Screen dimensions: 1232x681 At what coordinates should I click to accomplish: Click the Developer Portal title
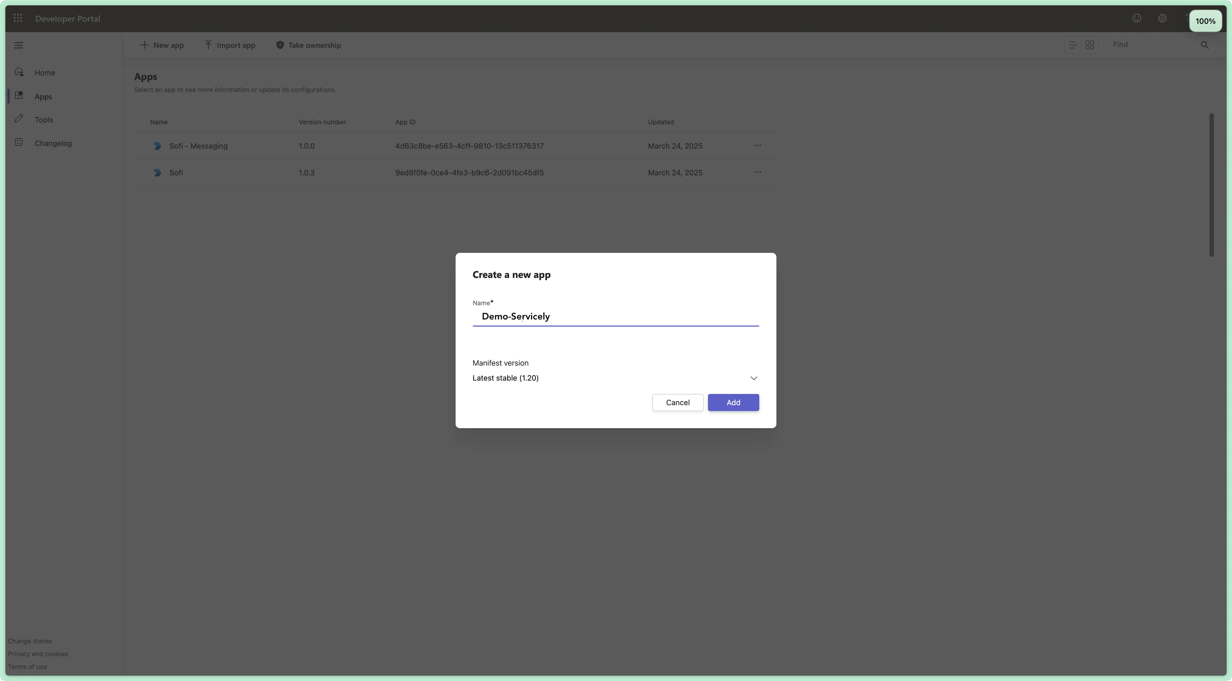67,19
